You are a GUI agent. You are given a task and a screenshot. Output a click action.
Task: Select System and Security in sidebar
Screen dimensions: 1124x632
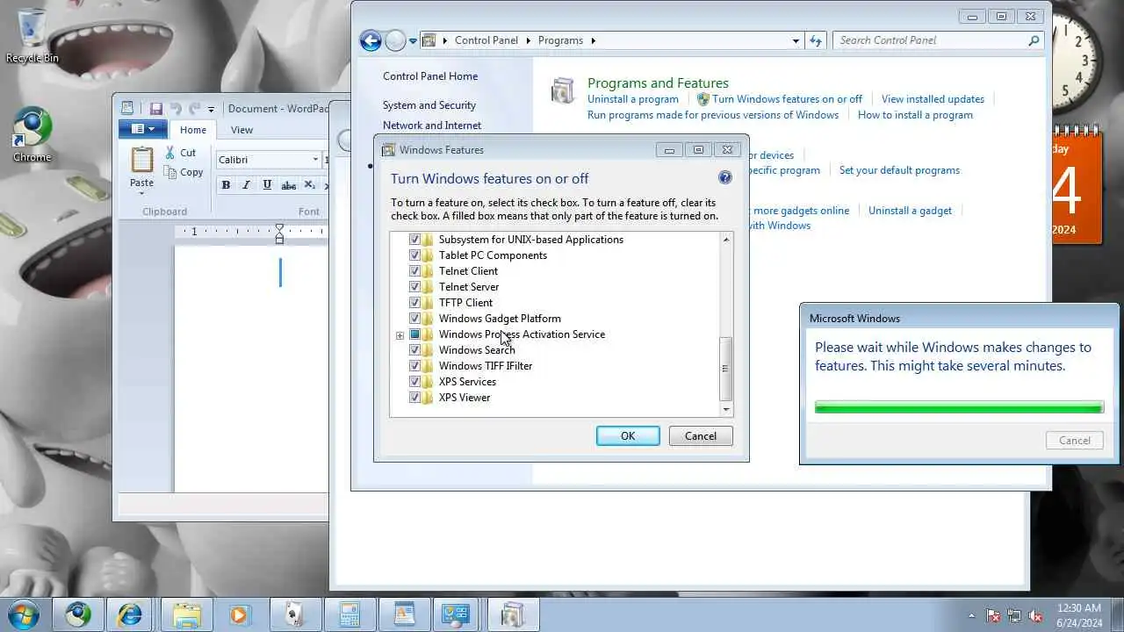[429, 105]
